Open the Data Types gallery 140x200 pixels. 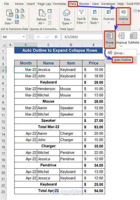[67, 17]
